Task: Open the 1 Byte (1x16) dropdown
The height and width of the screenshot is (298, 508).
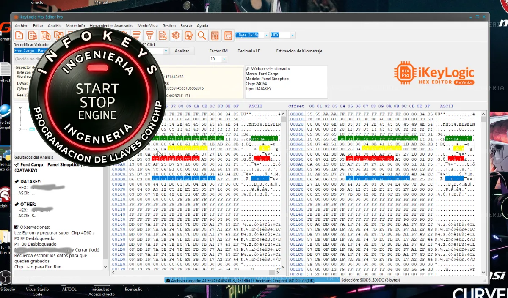Action: click(x=266, y=35)
